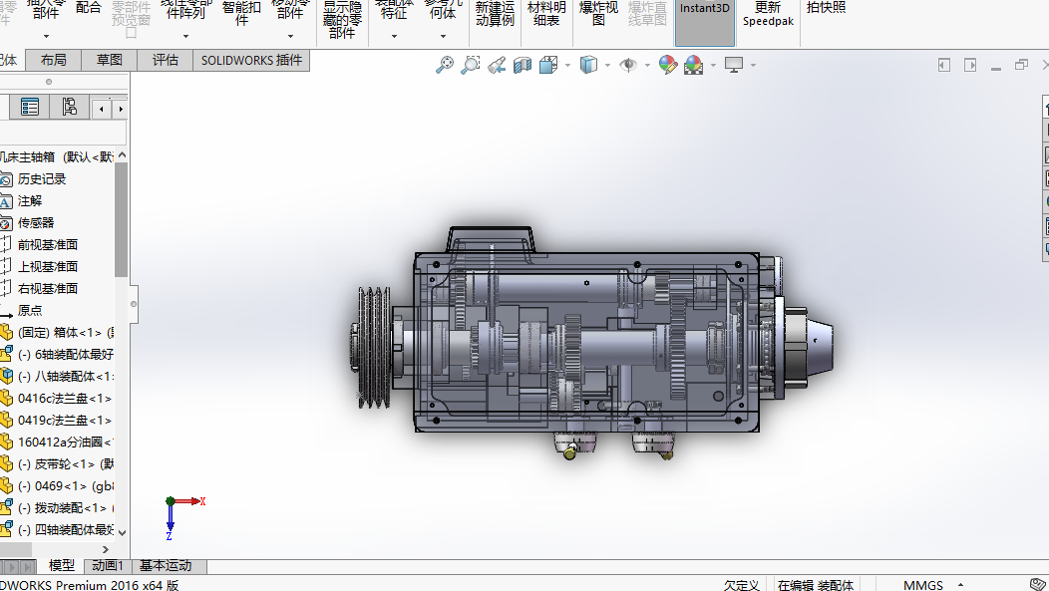This screenshot has height=591, width=1049.
Task: Click the 材料明细表 button
Action: (546, 14)
